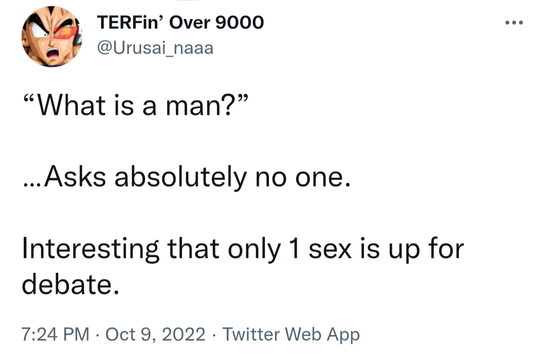Open the "TERFin' Over 9000" display name

coord(180,22)
